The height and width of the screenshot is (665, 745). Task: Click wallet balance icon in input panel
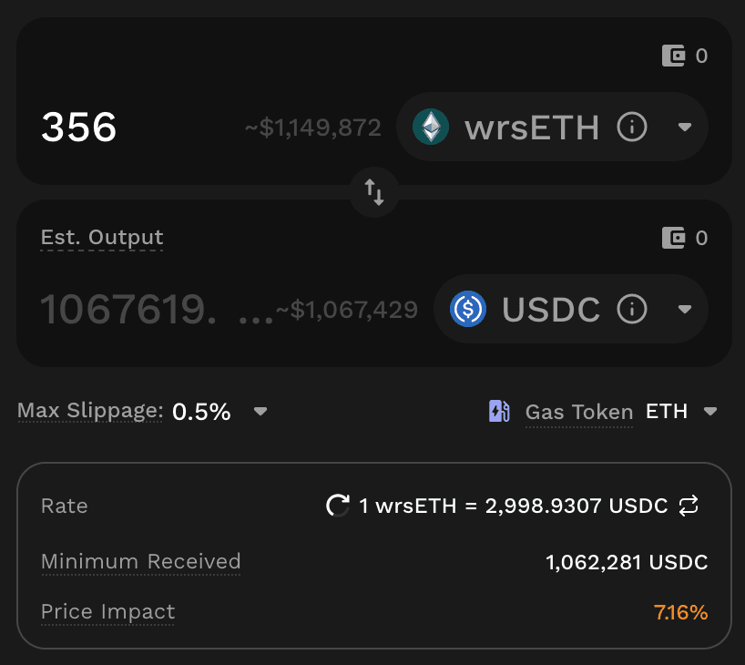click(674, 56)
